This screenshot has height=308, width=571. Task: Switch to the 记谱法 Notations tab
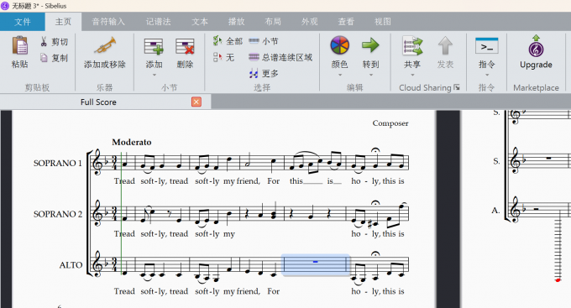coord(159,22)
